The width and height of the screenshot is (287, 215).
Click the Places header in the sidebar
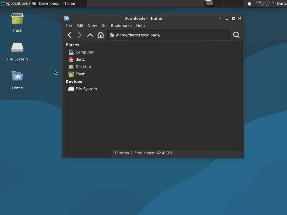click(x=72, y=45)
